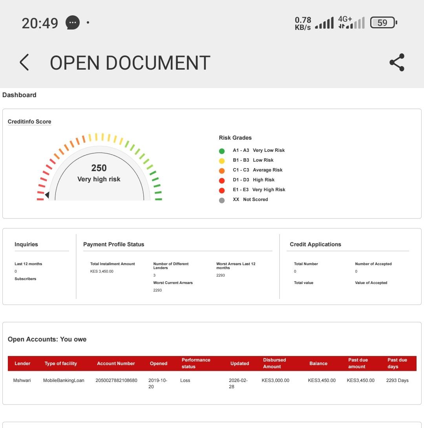The height and width of the screenshot is (428, 424).
Task: Tap 'Last 12 months' inquiries label
Action: point(28,264)
